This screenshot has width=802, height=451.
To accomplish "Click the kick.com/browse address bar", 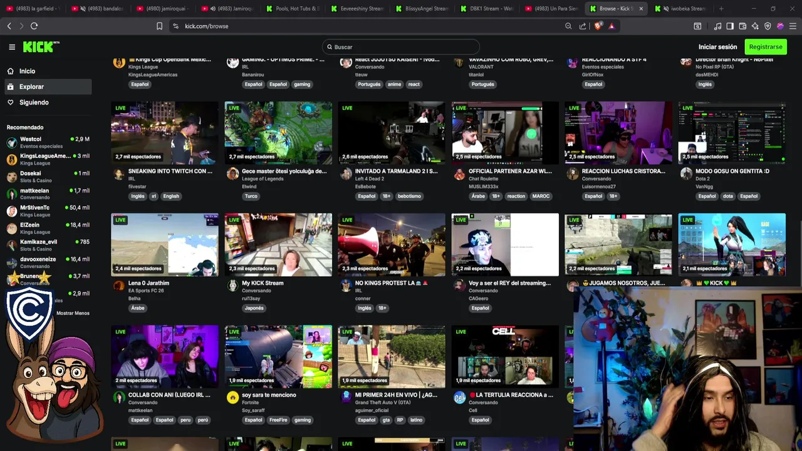I will point(206,26).
